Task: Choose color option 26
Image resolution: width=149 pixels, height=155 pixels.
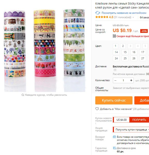Action: coord(134,59)
